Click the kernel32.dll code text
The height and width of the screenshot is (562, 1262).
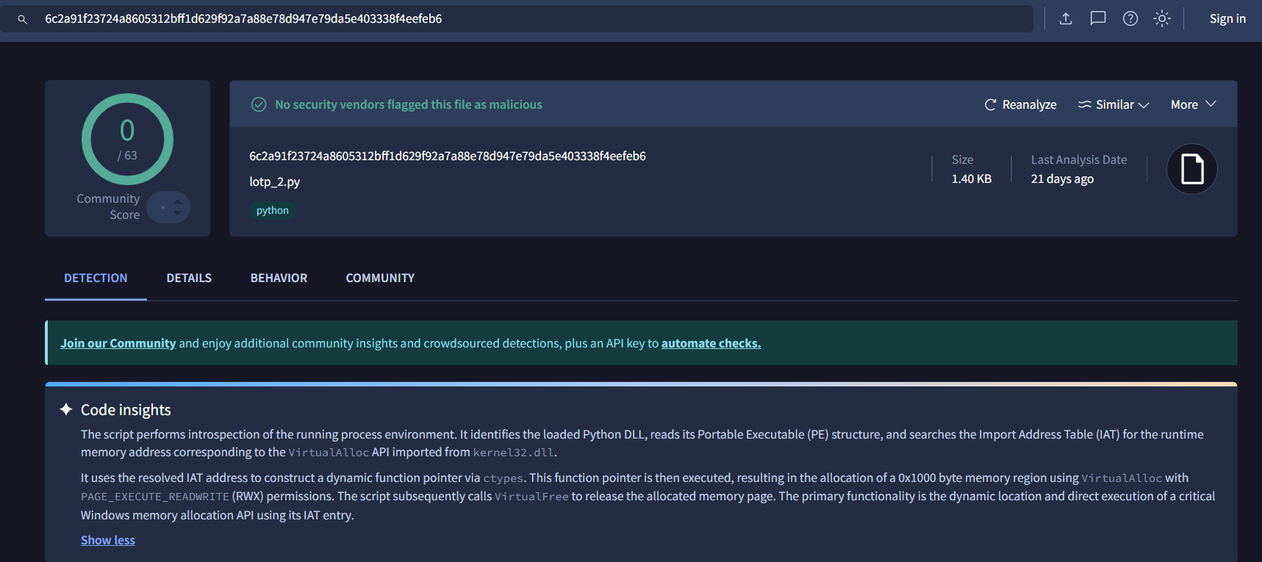tap(513, 453)
